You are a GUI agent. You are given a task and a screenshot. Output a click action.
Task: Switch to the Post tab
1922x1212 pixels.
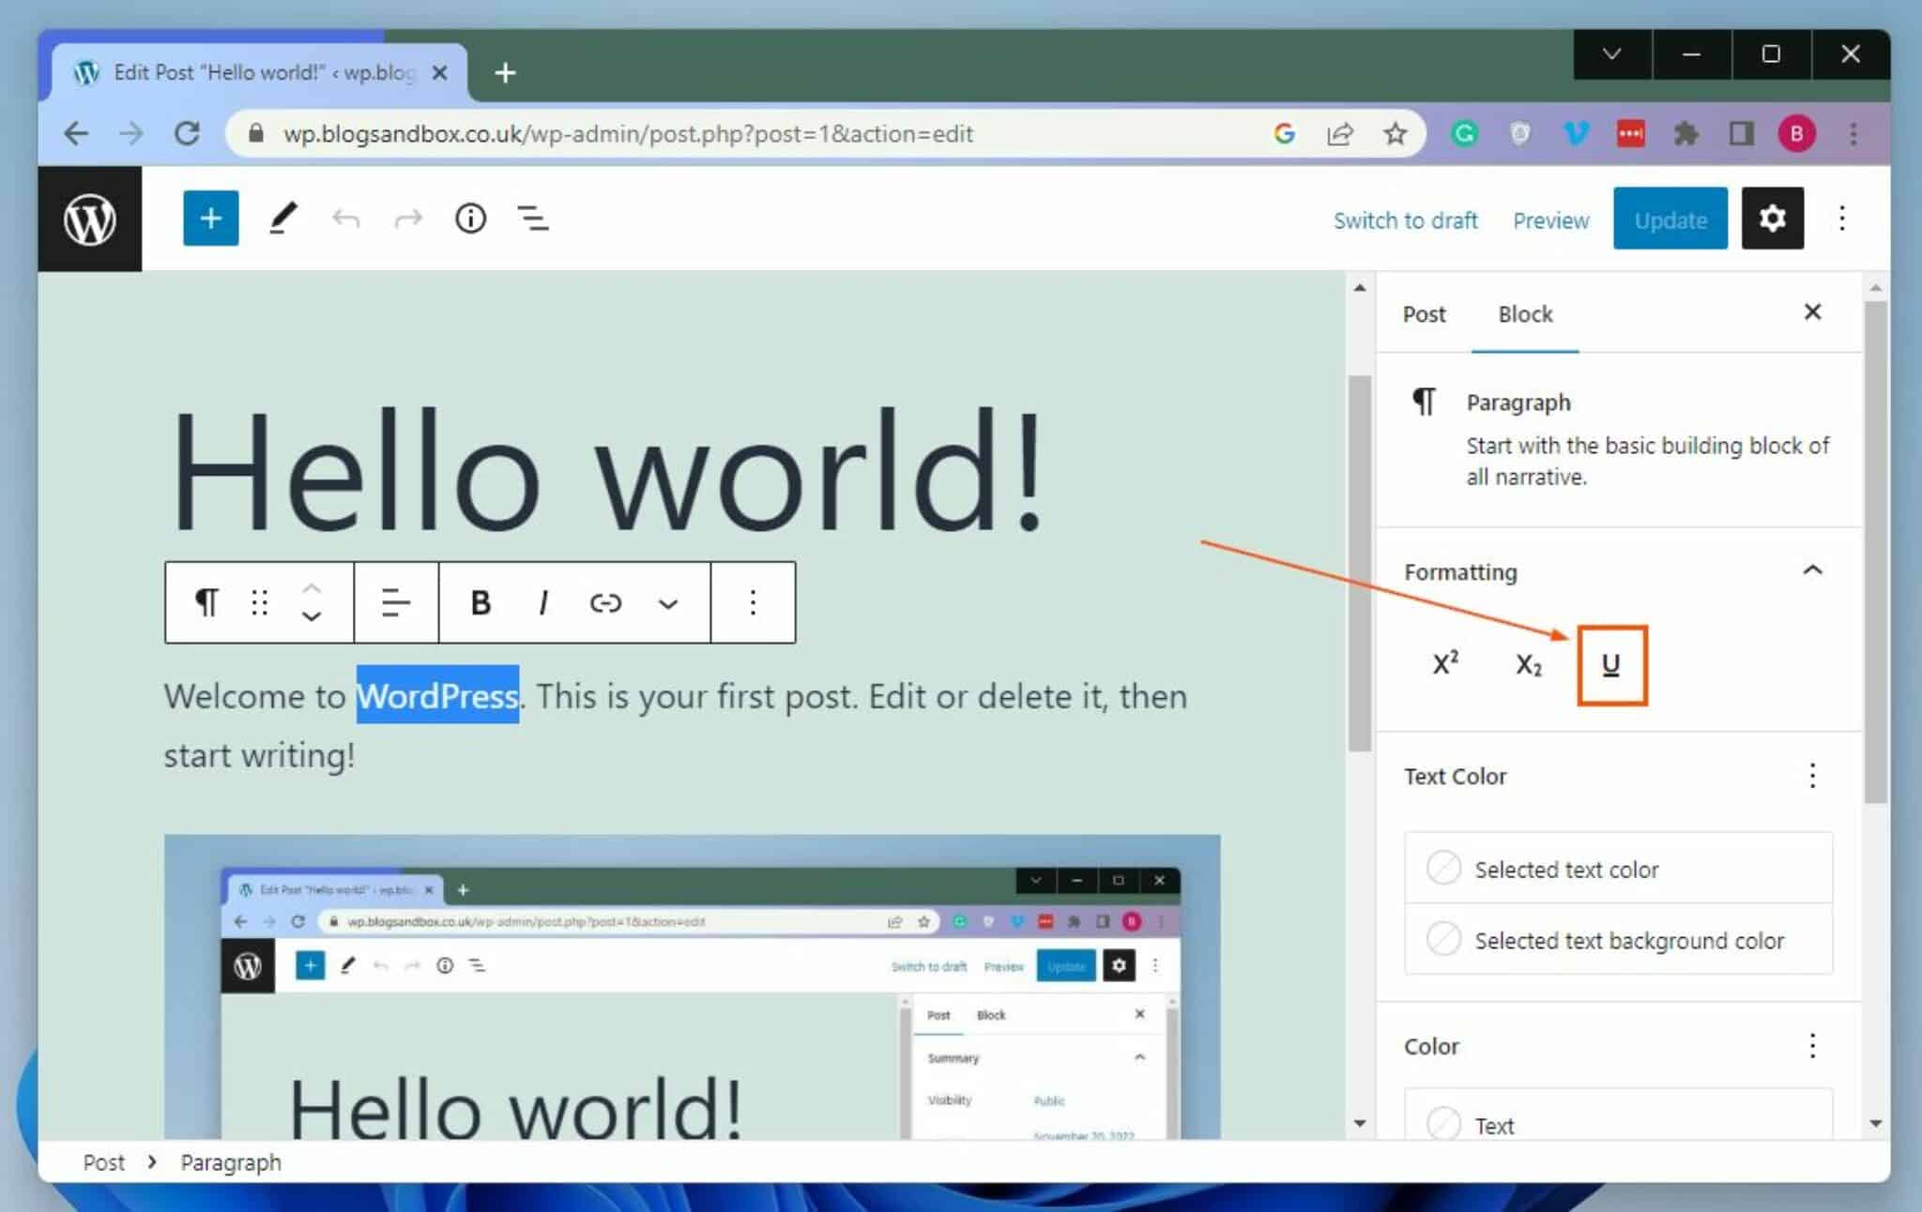[x=1424, y=313]
